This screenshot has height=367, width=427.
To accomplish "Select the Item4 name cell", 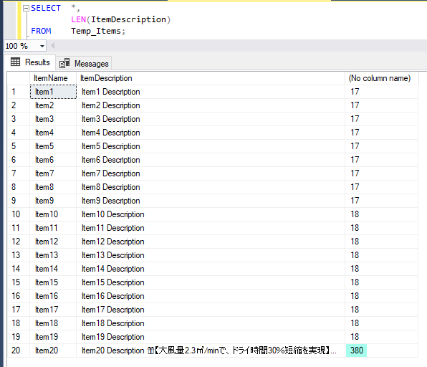I will (53, 133).
